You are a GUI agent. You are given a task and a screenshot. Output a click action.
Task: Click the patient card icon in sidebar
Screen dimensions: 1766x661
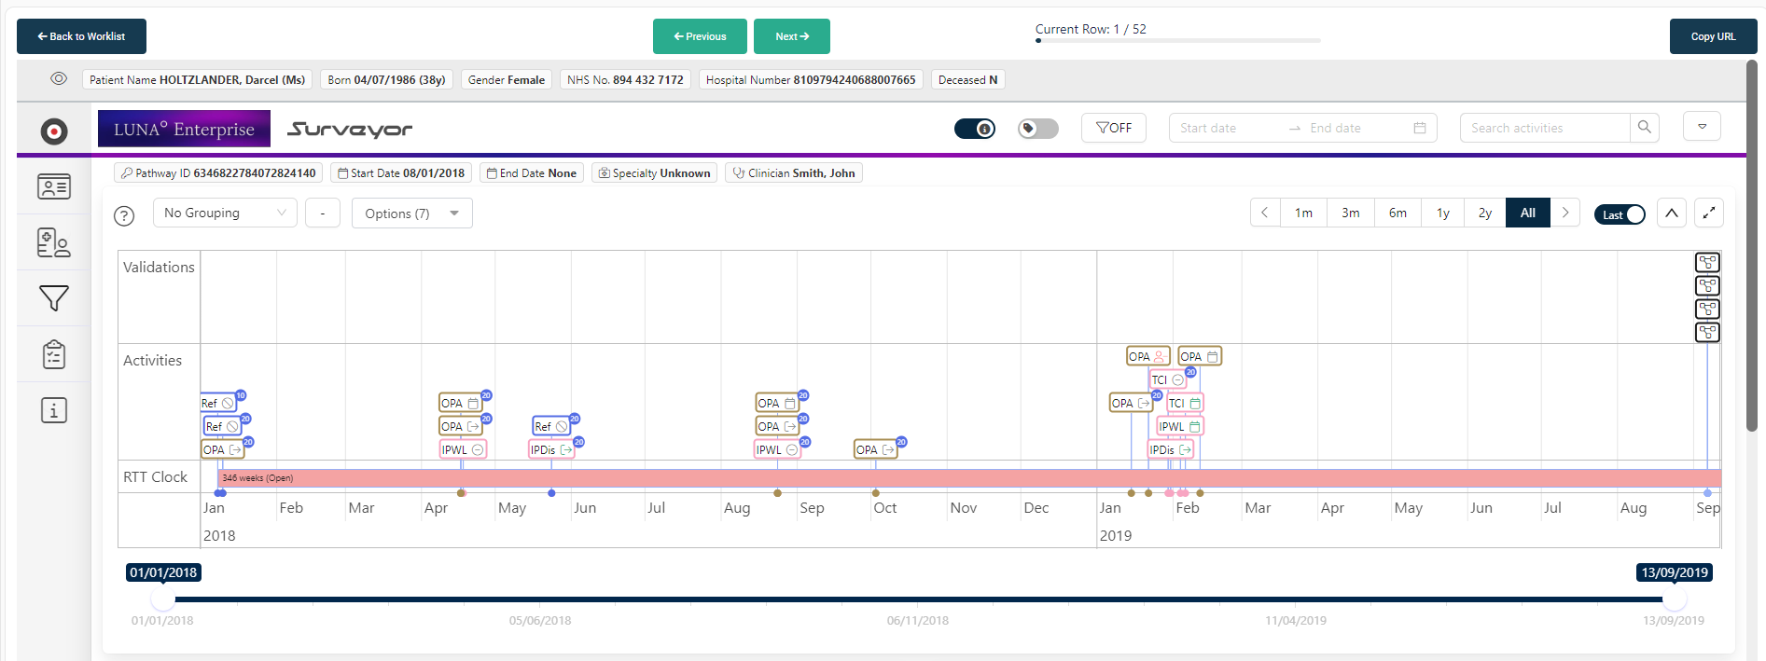click(54, 187)
